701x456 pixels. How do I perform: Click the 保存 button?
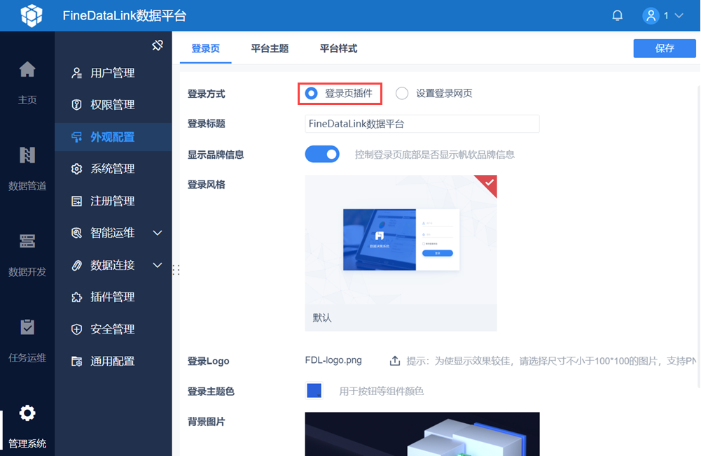(x=663, y=48)
